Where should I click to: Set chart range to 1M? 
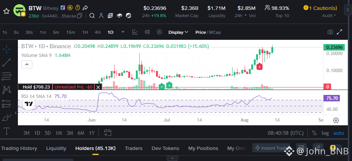[x=59, y=133]
